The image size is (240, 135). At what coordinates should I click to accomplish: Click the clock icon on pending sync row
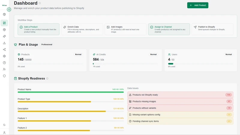tap(130, 121)
